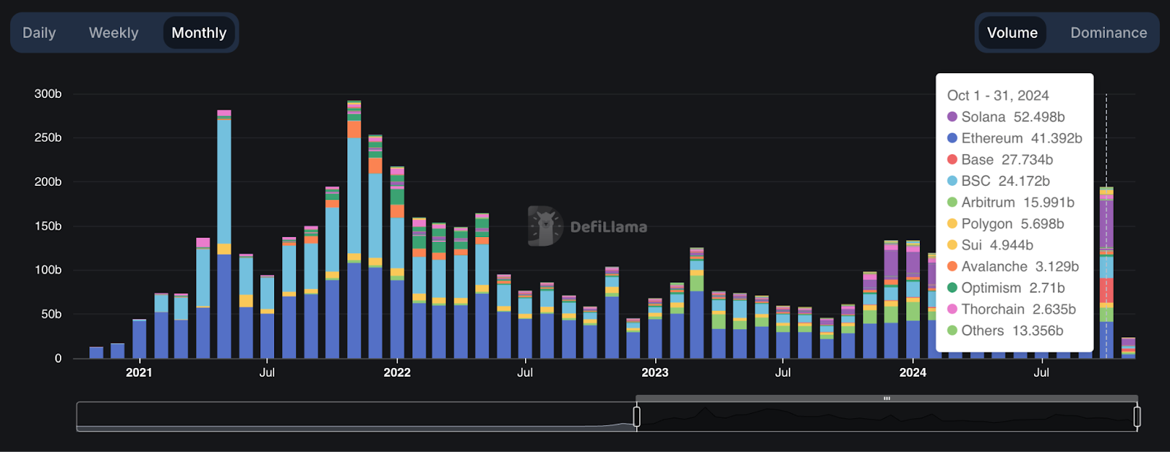Click the red Base legend dot

point(952,159)
